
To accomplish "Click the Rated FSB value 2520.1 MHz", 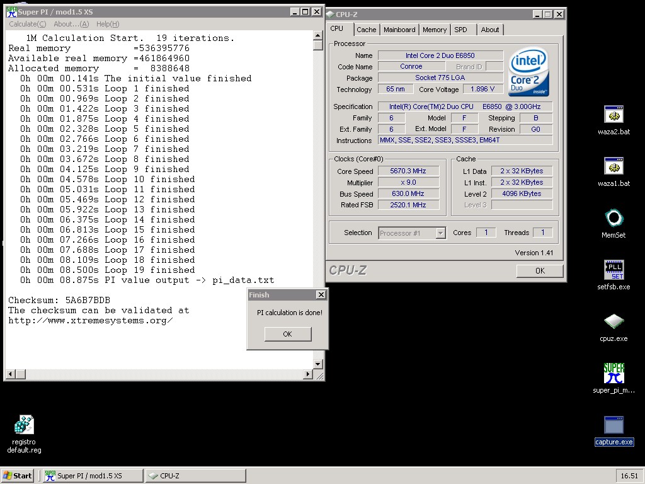I will point(408,205).
